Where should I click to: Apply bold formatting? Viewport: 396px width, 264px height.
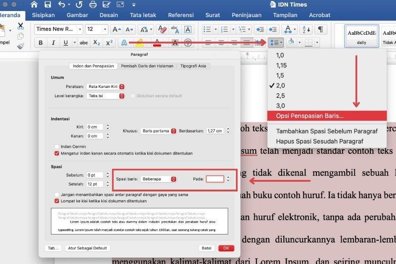pyautogui.click(x=40, y=43)
